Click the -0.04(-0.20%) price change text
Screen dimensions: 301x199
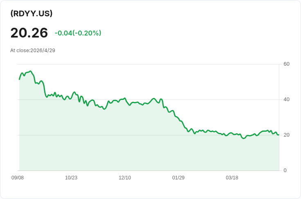coord(78,33)
